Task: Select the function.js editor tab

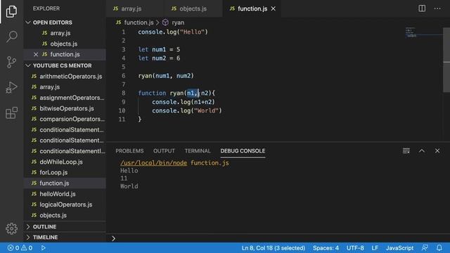Action: pyautogui.click(x=252, y=8)
